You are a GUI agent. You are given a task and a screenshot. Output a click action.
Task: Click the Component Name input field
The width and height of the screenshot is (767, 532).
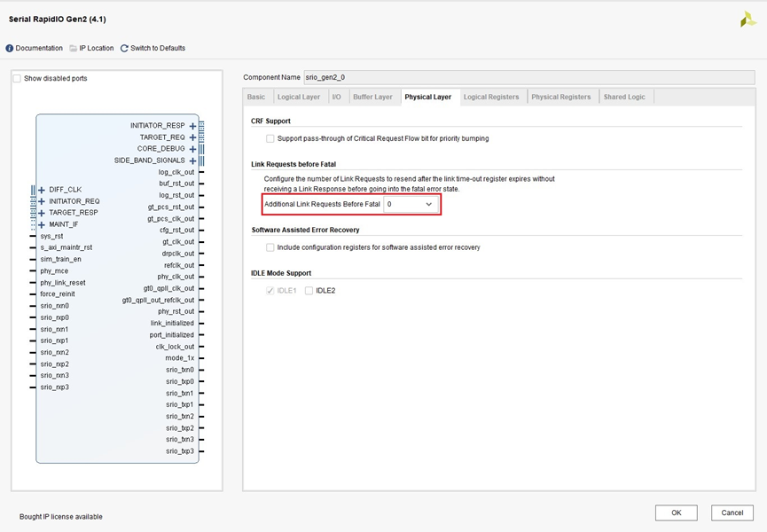(529, 77)
